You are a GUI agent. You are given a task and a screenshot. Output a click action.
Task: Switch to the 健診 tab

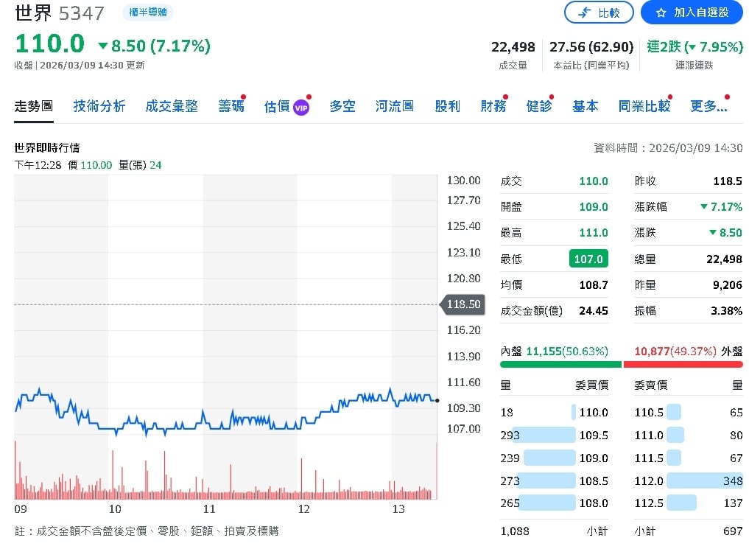point(539,106)
